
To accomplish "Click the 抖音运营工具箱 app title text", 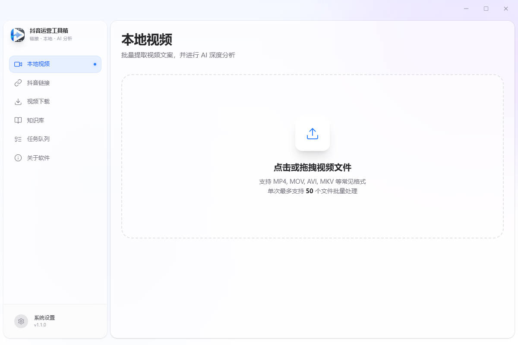I will pos(49,31).
